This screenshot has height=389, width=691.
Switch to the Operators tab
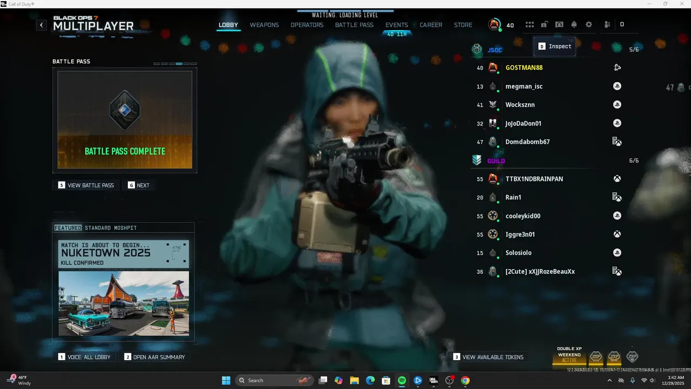click(307, 25)
